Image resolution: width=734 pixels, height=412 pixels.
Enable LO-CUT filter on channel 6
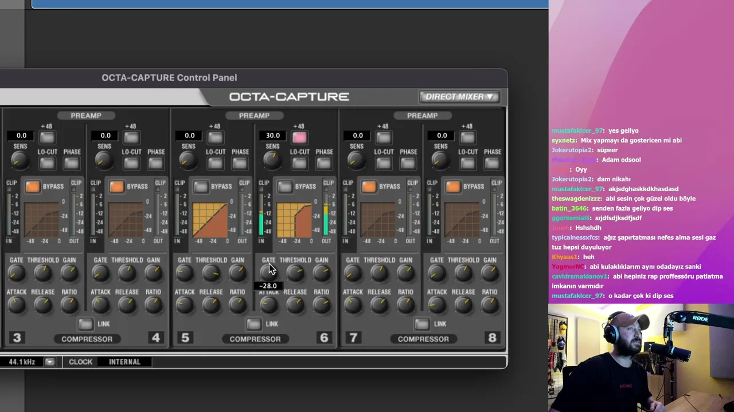[299, 163]
